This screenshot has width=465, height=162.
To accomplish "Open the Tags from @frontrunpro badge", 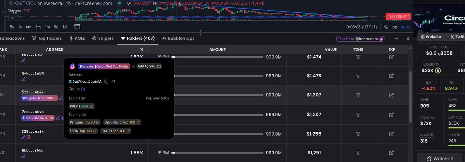I will pos(360,39).
